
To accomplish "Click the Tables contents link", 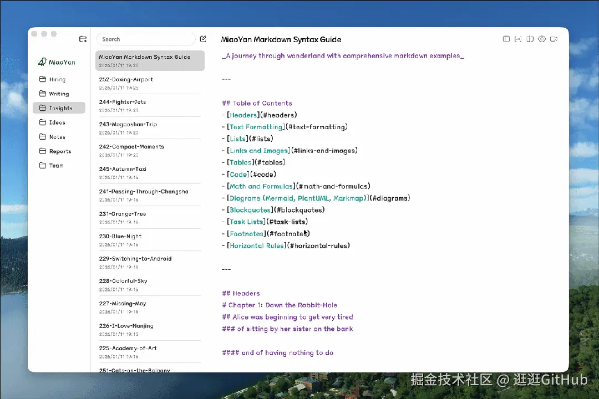I will click(240, 162).
